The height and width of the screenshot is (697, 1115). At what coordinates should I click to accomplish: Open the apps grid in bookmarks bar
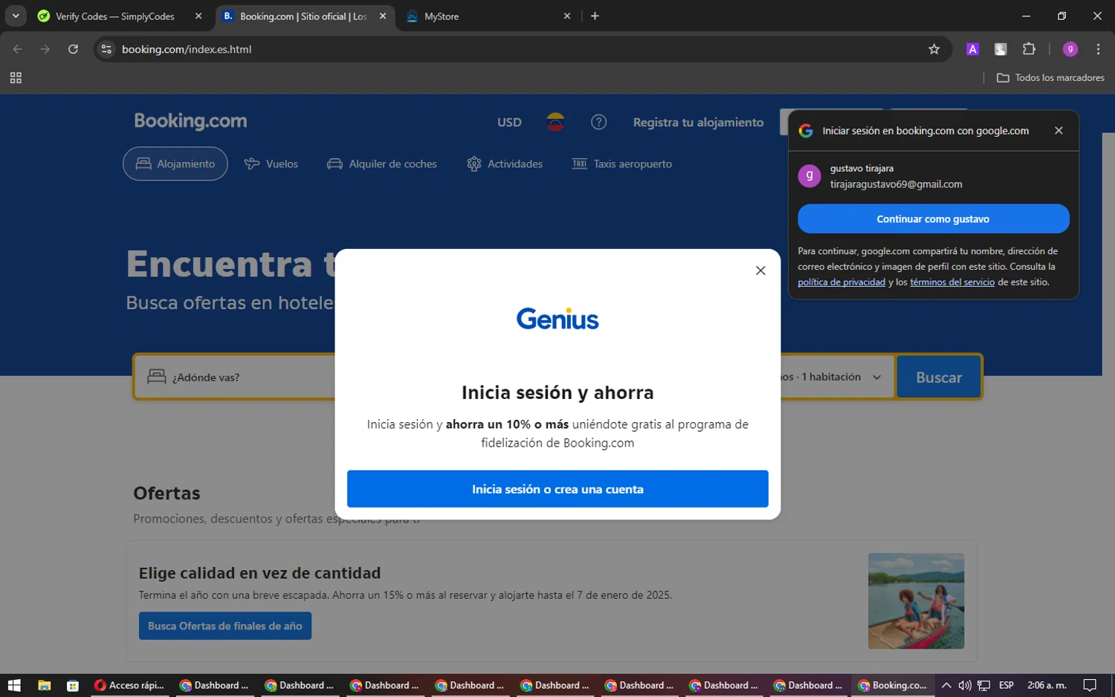click(x=16, y=78)
